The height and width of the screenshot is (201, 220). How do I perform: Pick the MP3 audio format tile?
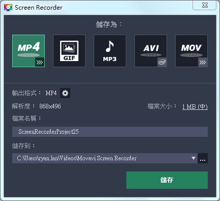pos(110,51)
